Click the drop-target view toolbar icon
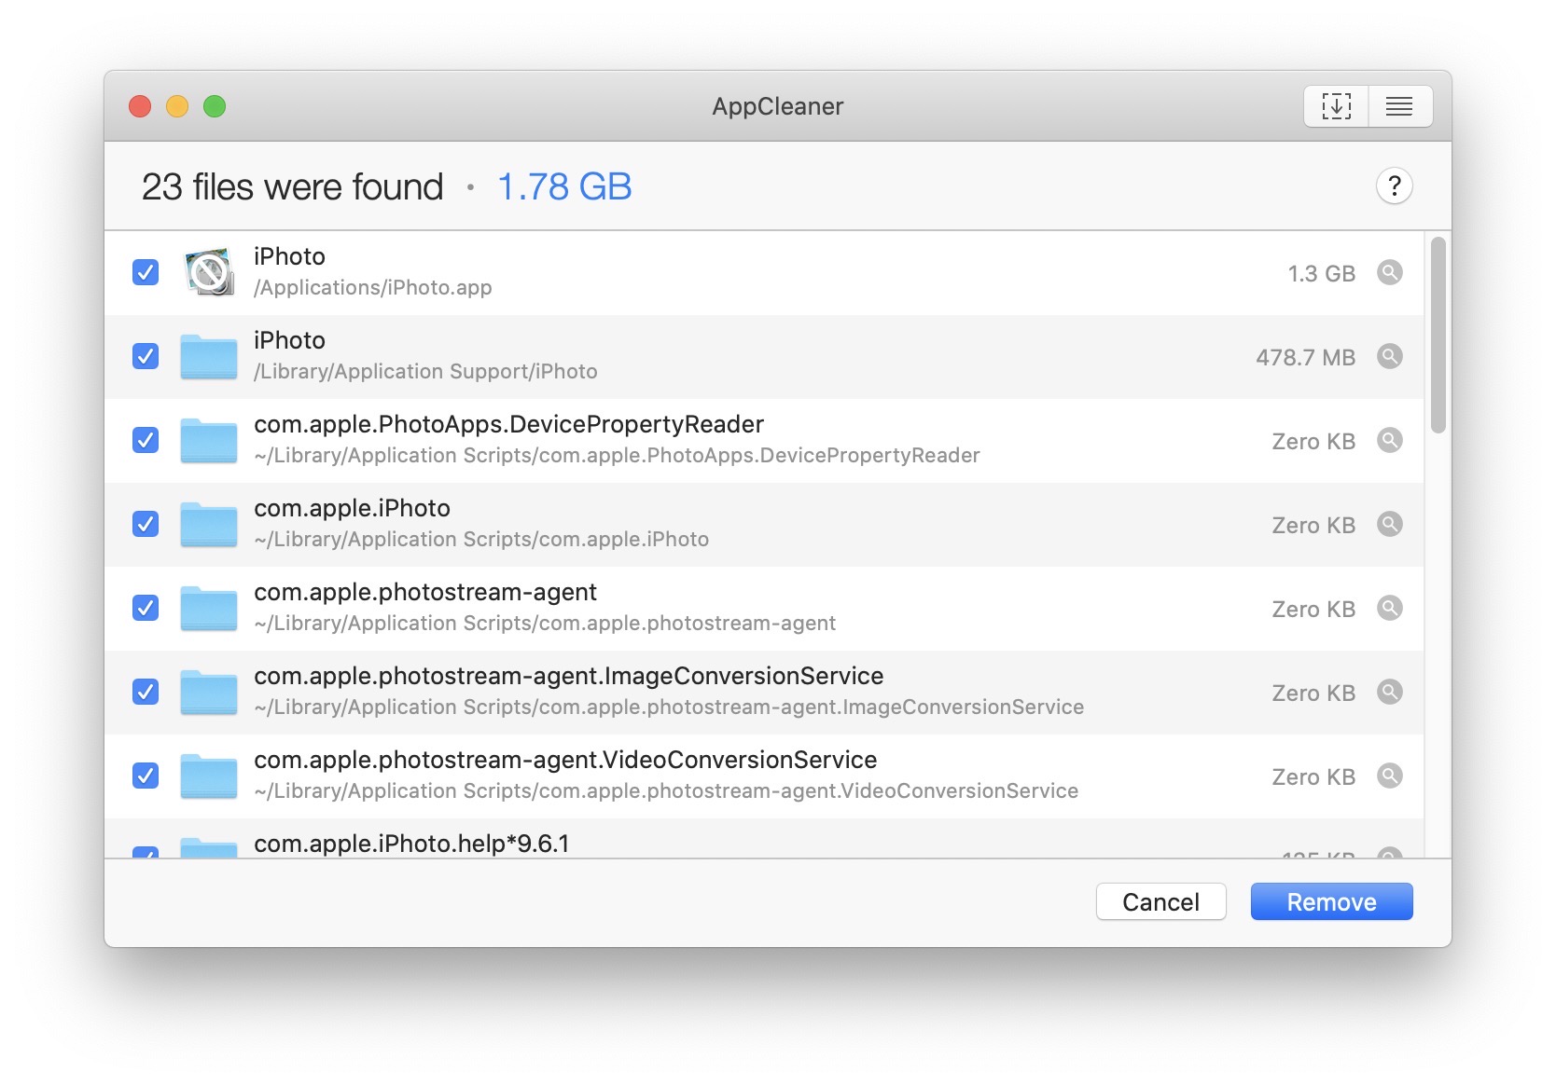Screen dimensions: 1556x1085 click(1336, 106)
